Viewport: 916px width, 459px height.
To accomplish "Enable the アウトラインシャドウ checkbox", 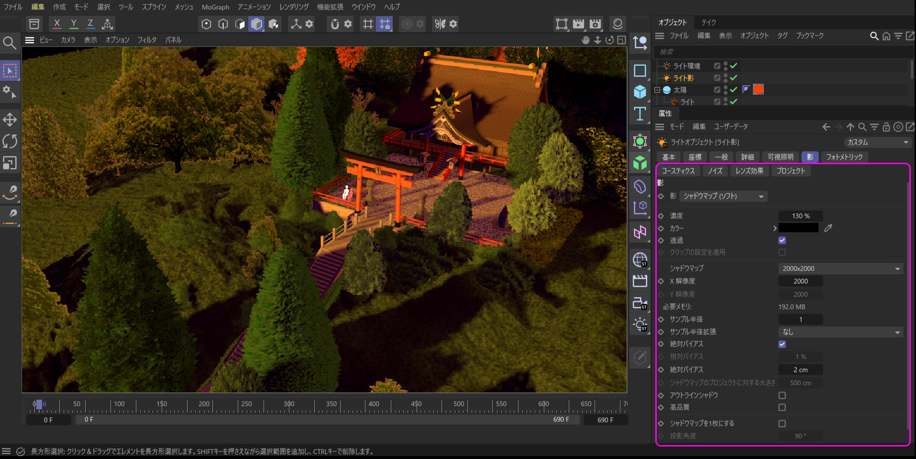I will point(782,395).
